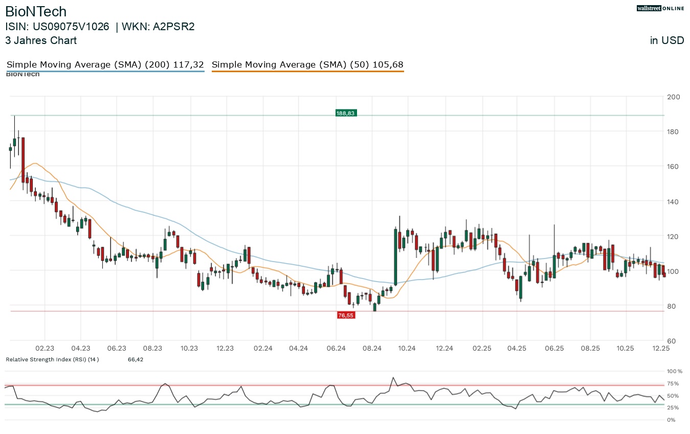
Task: Click the RSI value 66,42
Action: (136, 359)
